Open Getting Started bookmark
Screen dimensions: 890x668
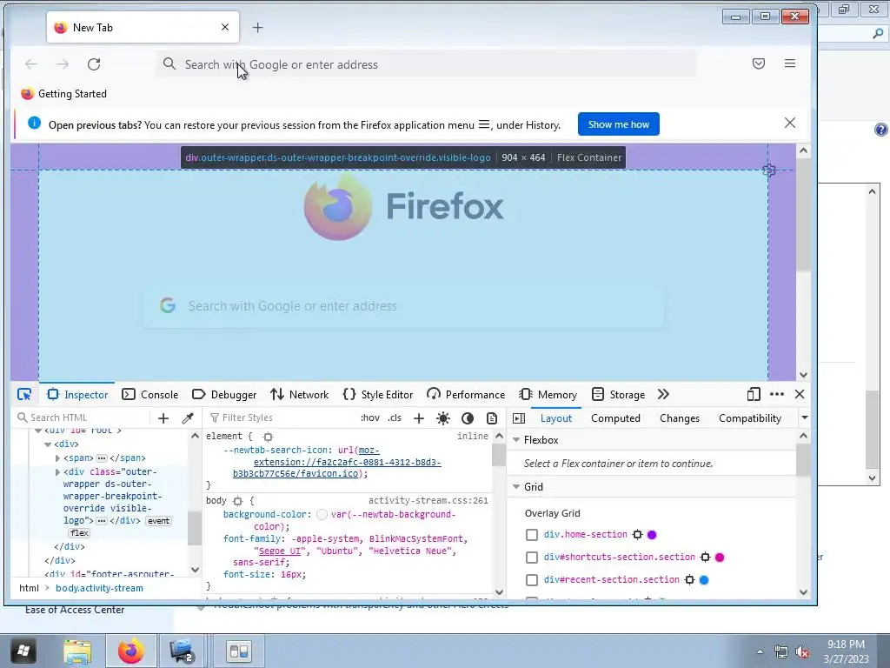click(x=63, y=94)
